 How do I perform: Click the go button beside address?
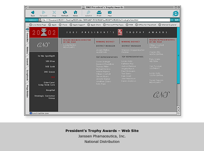click(175, 20)
